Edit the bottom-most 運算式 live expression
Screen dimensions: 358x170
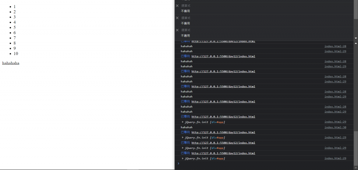pyautogui.click(x=186, y=30)
